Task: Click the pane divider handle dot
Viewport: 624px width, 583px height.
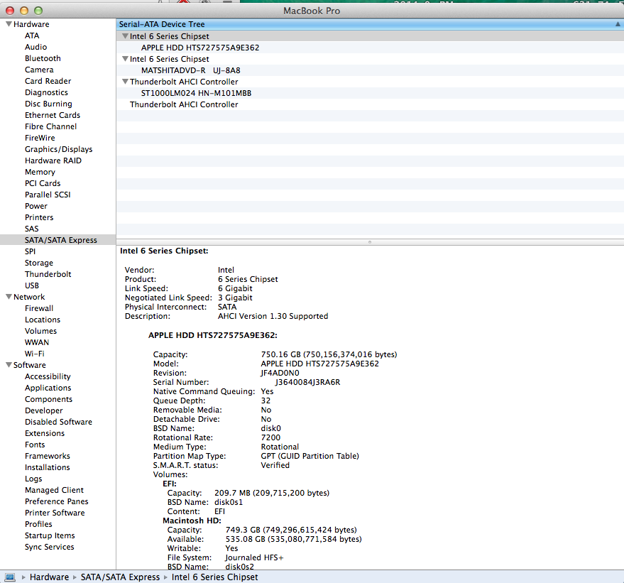Action: tap(370, 242)
